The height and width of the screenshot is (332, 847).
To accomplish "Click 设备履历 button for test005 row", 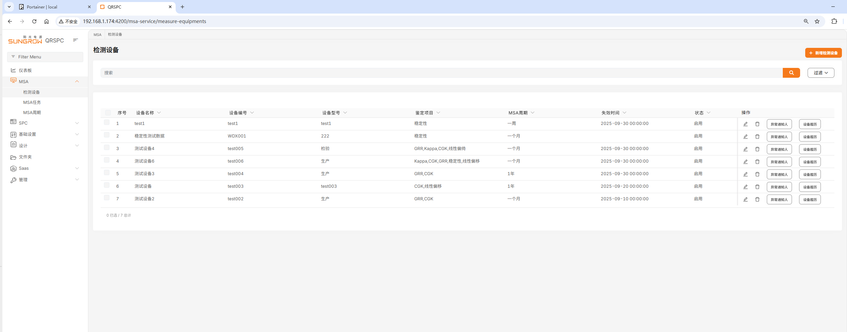I will pos(810,149).
